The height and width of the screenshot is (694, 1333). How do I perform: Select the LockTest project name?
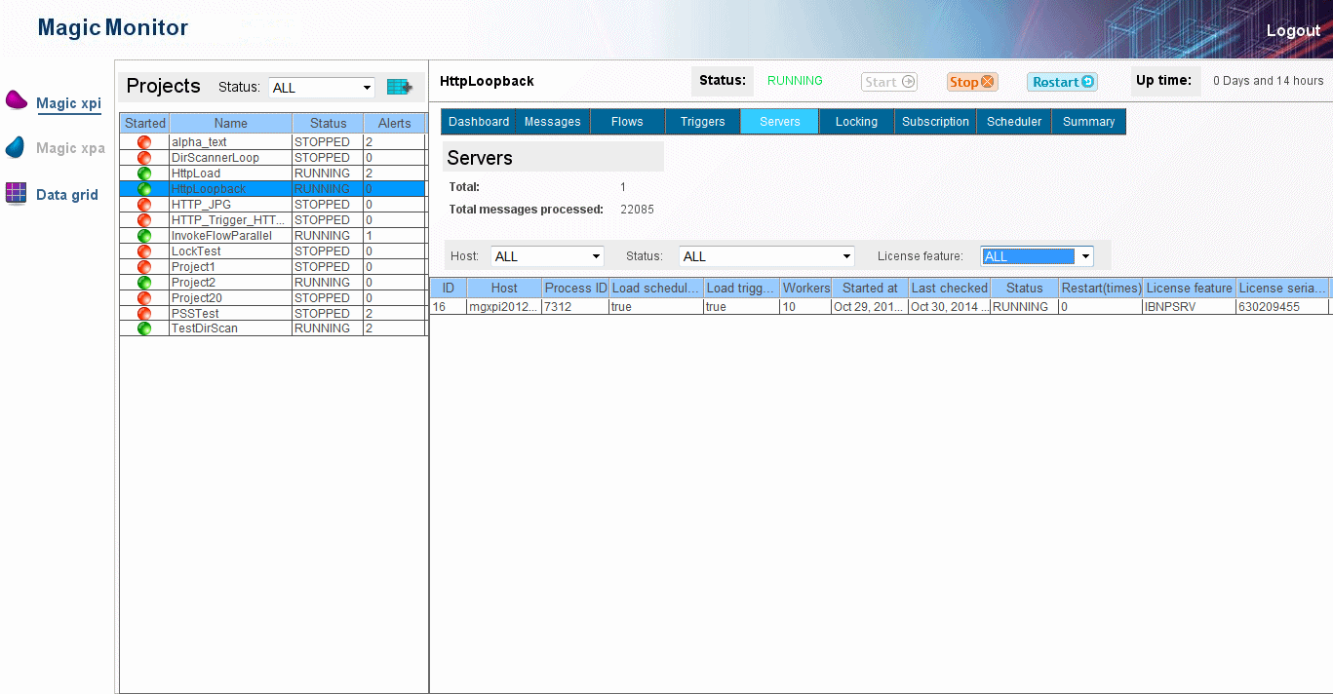point(196,251)
